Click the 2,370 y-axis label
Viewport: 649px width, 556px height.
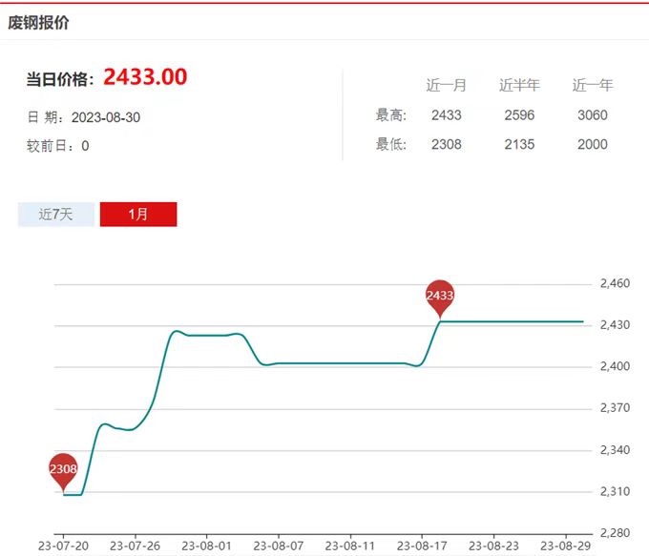[615, 408]
